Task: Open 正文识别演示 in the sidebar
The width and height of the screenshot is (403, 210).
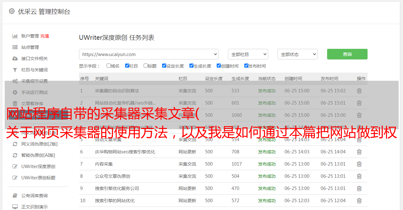Action: click(x=34, y=207)
